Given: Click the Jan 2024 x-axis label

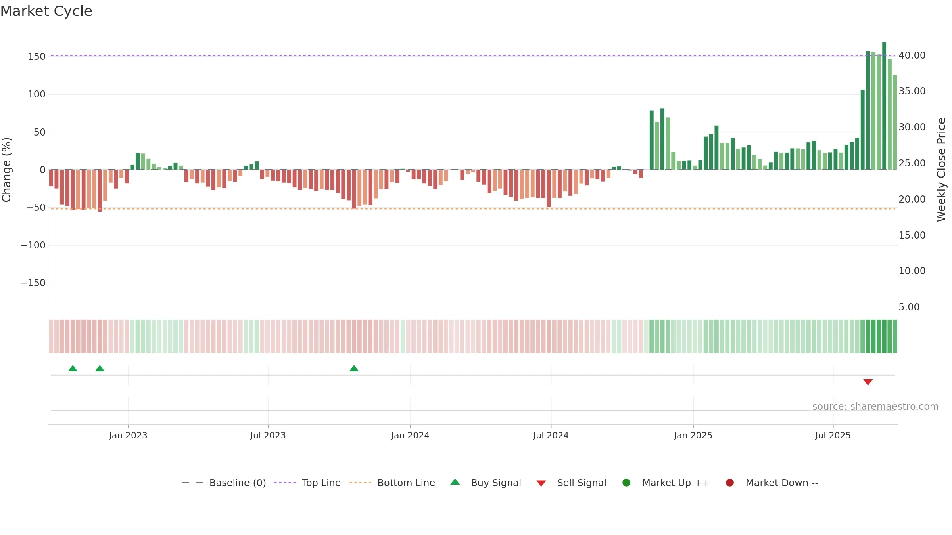Looking at the screenshot, I should tap(410, 435).
